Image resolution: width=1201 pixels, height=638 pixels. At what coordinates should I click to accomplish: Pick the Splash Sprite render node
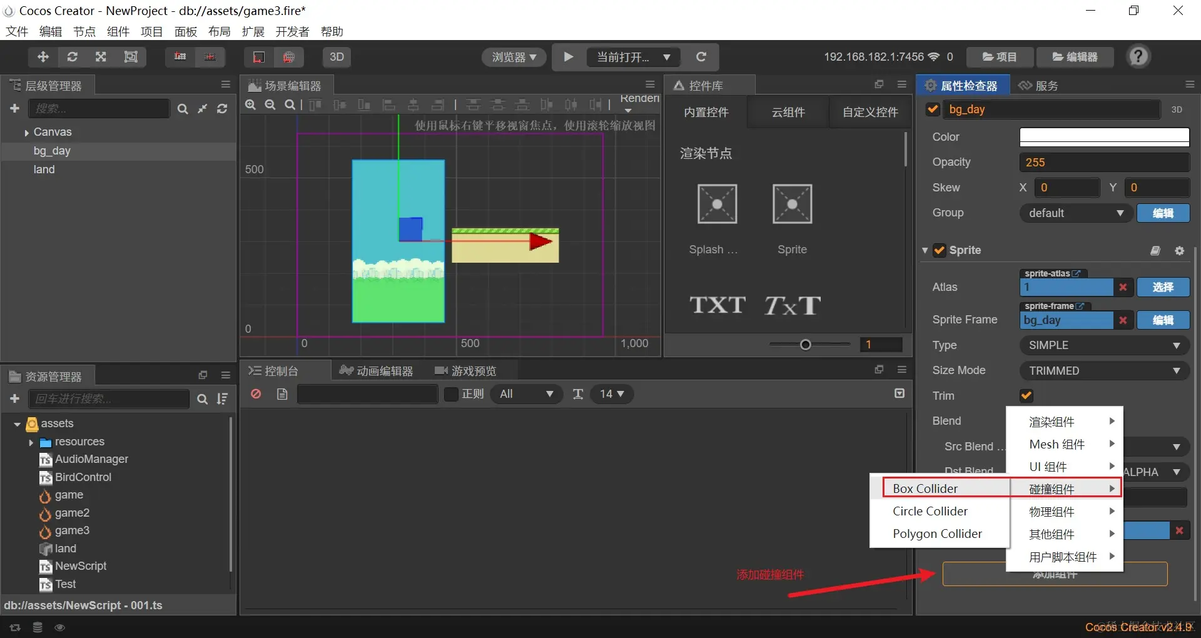pyautogui.click(x=717, y=204)
